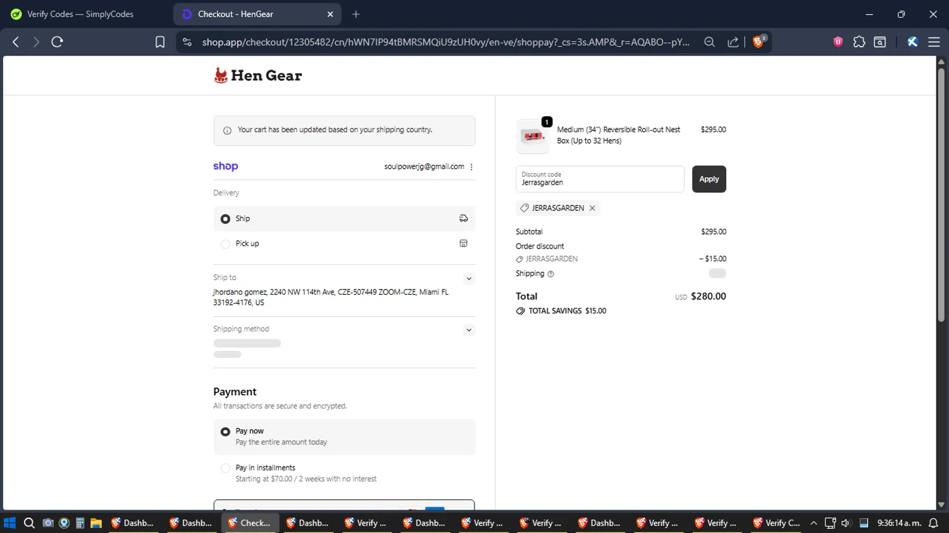Reload the checkout page

coord(57,42)
